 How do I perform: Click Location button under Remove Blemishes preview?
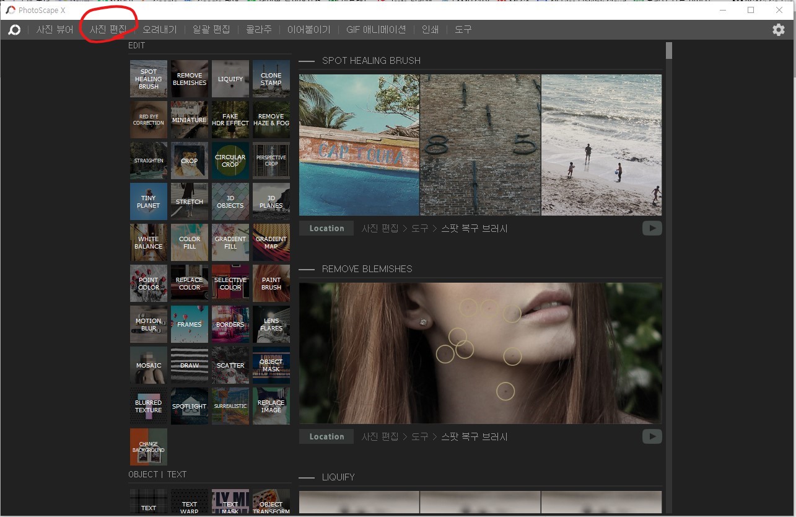click(326, 436)
